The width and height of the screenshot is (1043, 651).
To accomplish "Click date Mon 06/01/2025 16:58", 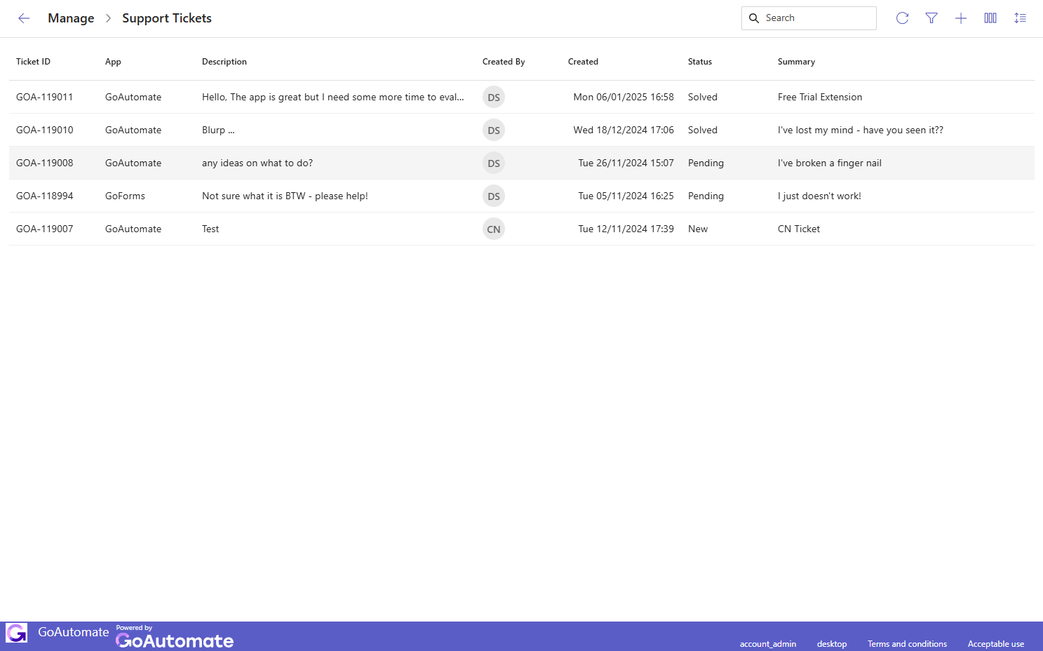I will (x=624, y=97).
